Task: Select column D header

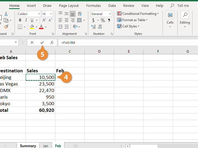Action: pos(99,51)
